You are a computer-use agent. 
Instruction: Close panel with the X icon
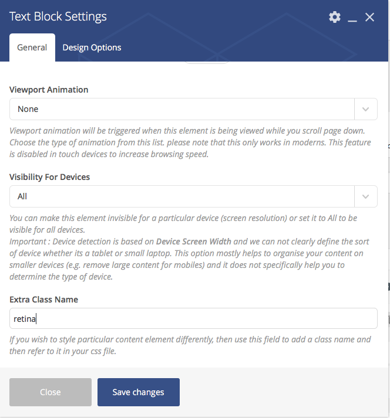[369, 17]
